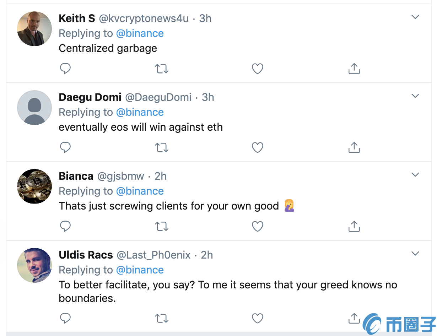Open Uldis Racs's profile name
The image size is (437, 336).
(x=86, y=255)
